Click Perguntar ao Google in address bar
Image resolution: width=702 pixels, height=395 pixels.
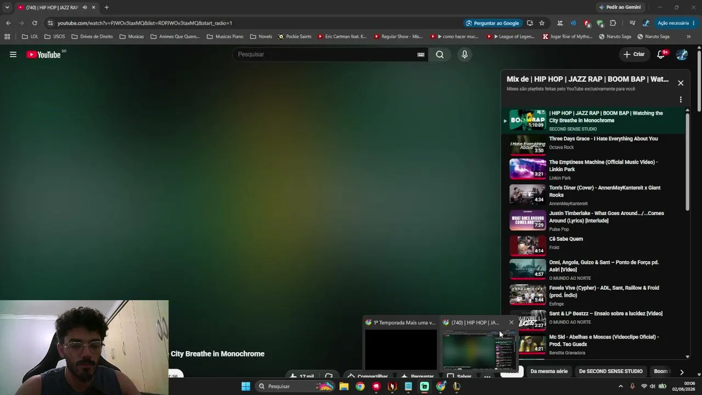(492, 23)
